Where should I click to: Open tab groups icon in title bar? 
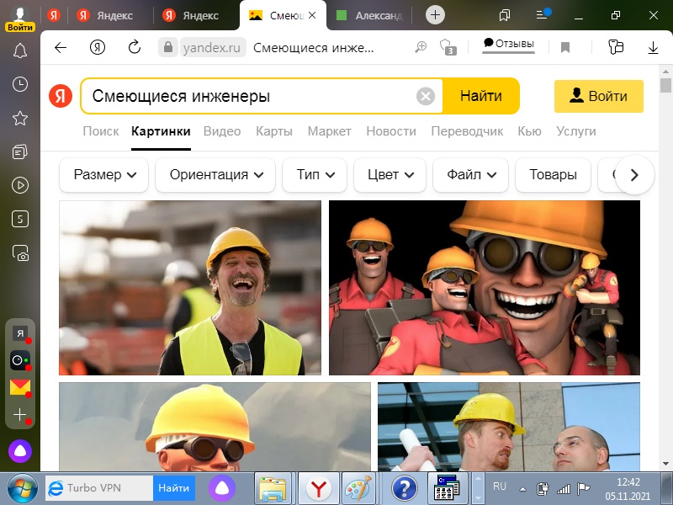point(505,15)
